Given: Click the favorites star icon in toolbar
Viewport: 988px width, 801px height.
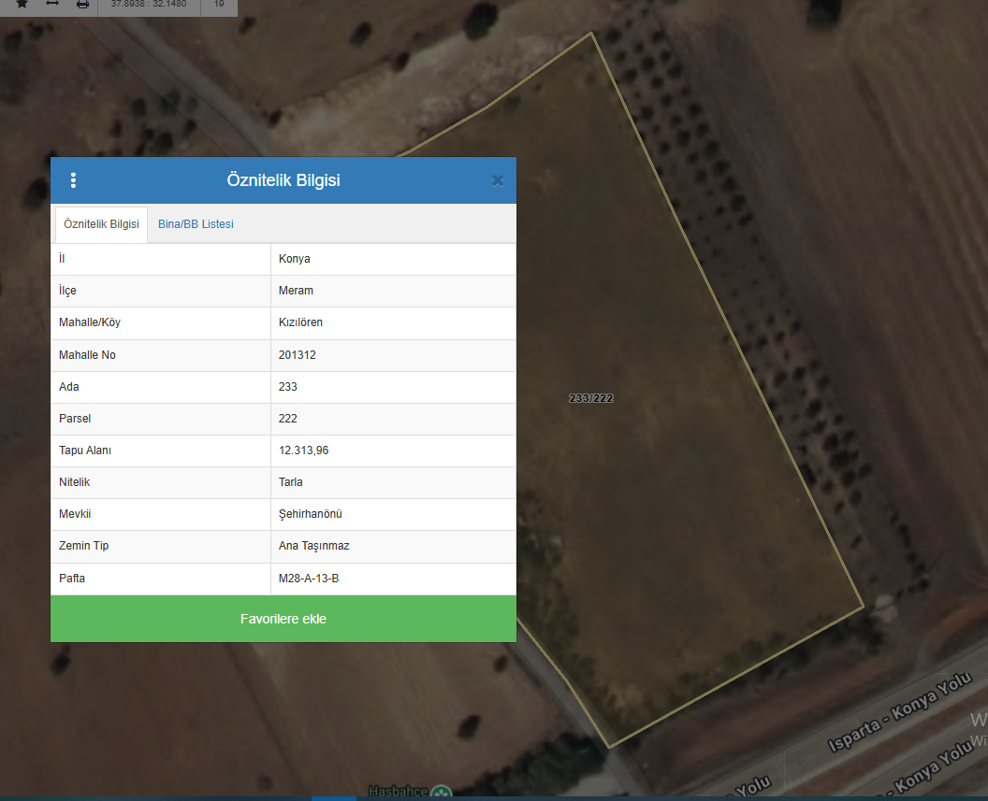Looking at the screenshot, I should coord(22,4).
